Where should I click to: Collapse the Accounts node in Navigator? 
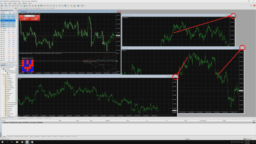(2, 69)
